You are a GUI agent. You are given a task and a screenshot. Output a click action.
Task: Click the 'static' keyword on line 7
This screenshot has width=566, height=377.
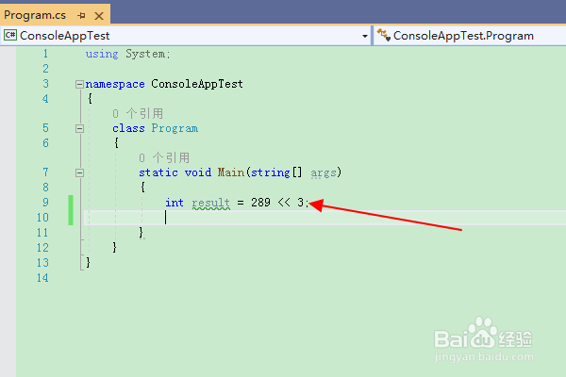158,172
